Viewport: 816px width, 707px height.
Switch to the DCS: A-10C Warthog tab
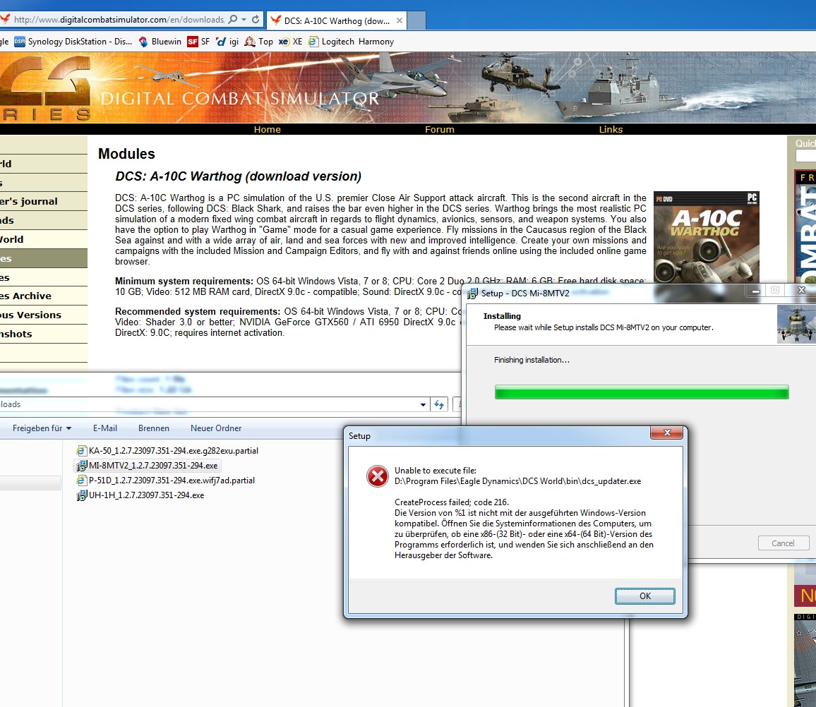(x=336, y=20)
